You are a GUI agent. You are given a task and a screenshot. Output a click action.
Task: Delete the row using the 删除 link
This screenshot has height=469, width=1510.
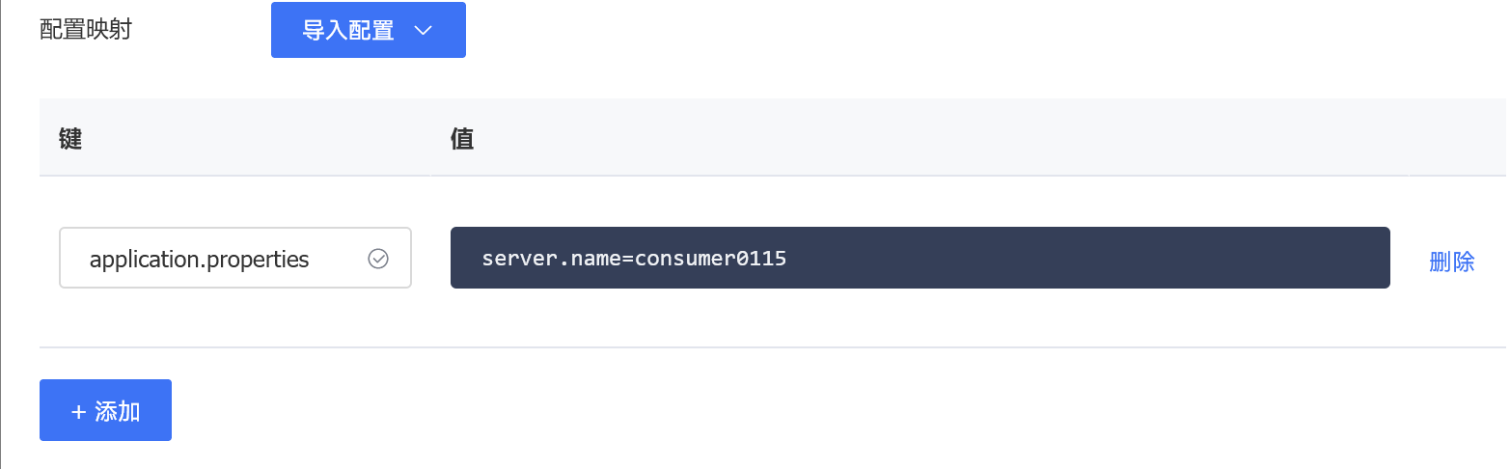click(x=1451, y=262)
